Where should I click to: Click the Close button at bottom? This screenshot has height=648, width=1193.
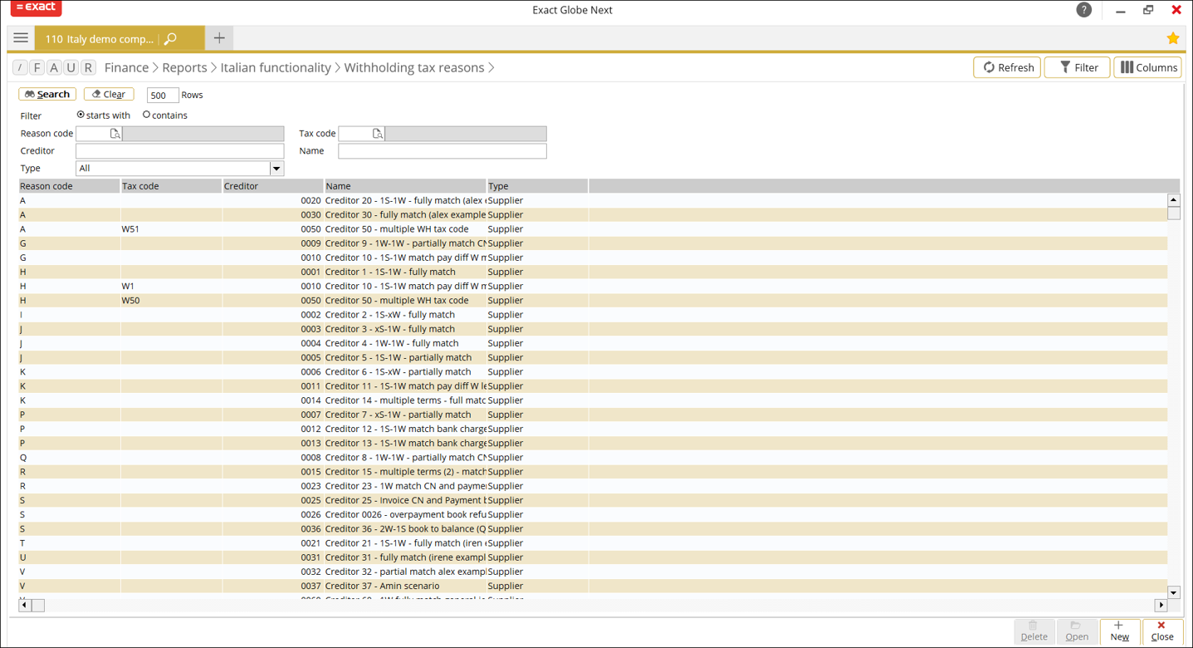(1162, 631)
